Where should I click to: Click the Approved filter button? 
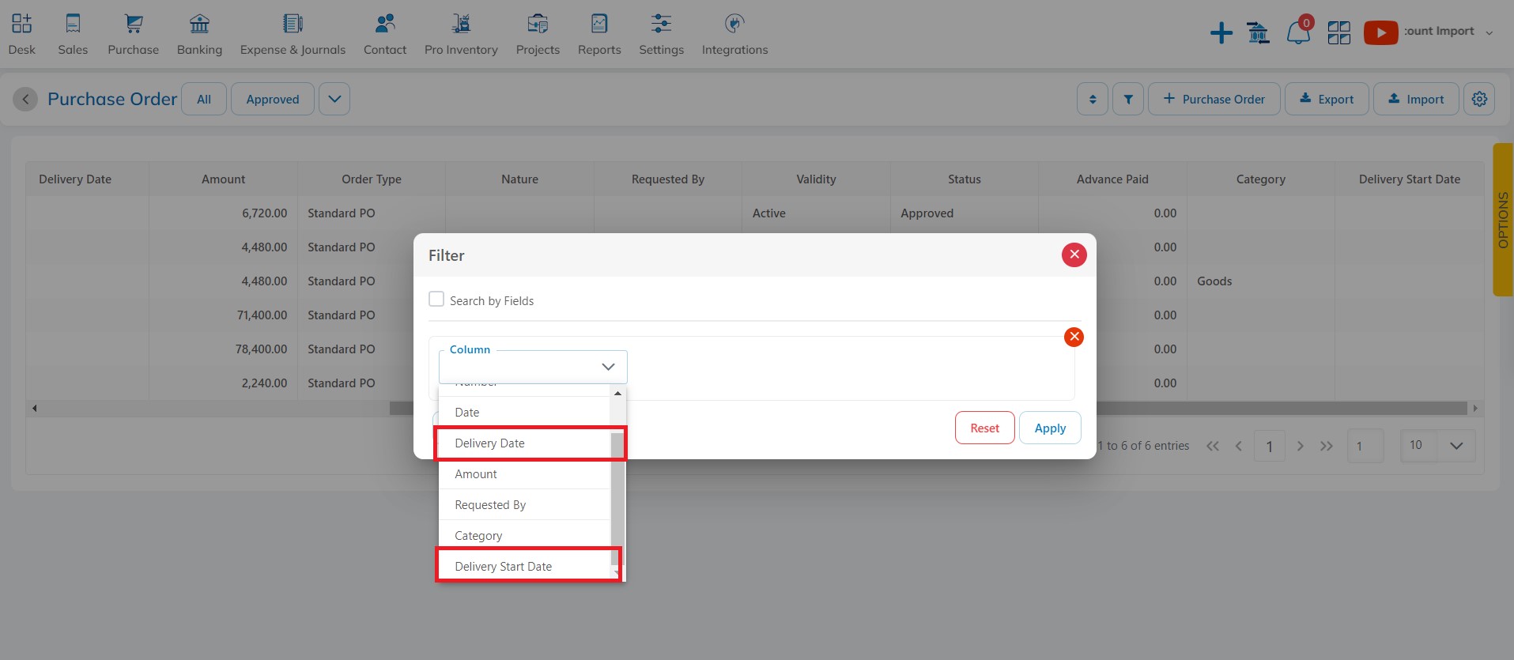pyautogui.click(x=273, y=99)
